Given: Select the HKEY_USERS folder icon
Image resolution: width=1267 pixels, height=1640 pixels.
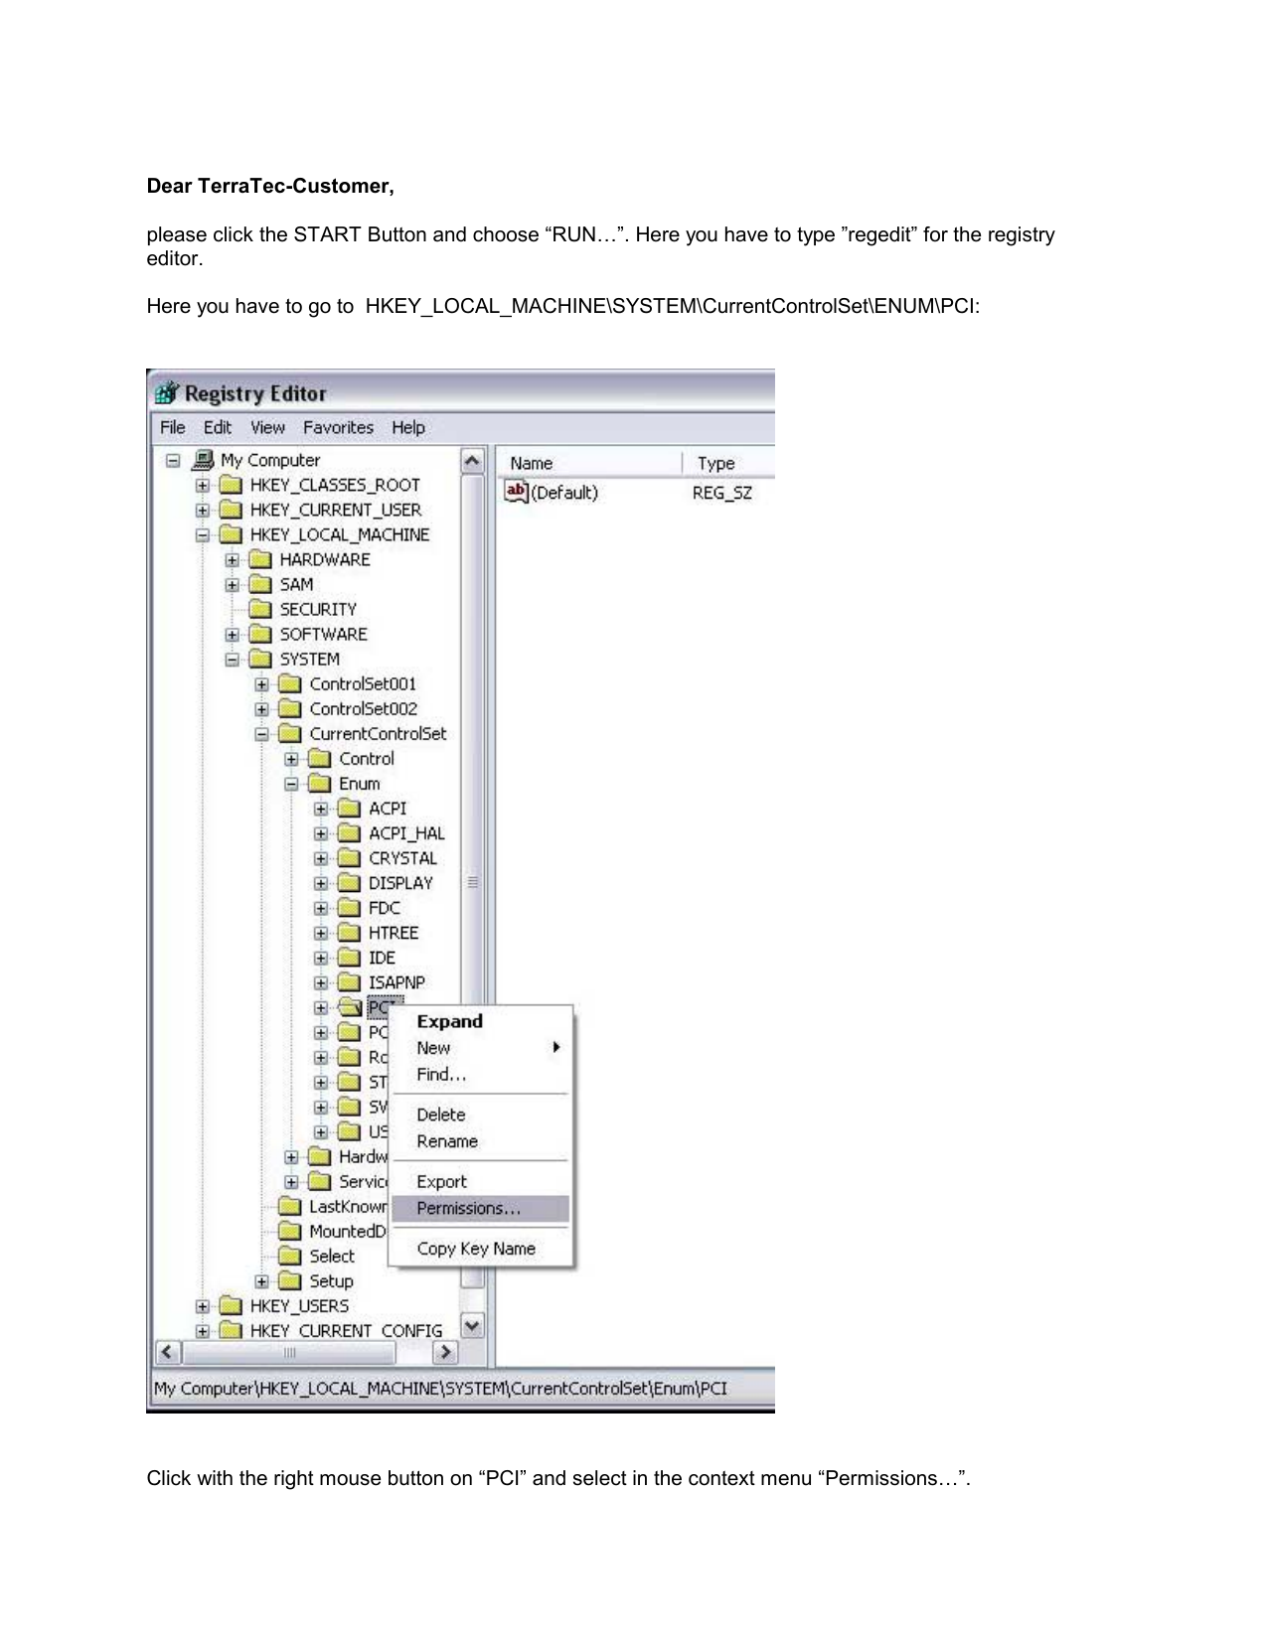Looking at the screenshot, I should tap(231, 1306).
